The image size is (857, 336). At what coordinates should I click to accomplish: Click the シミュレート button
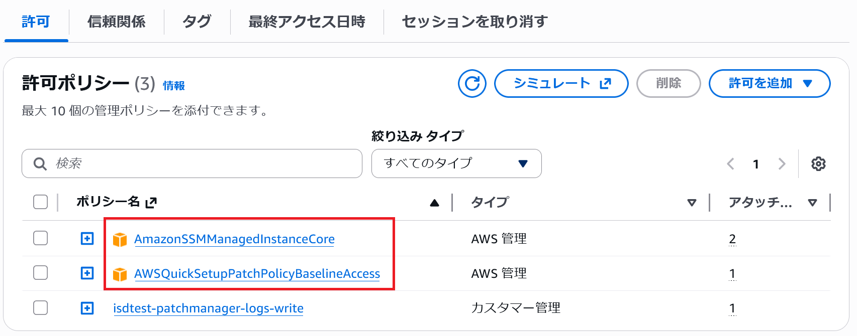tap(561, 83)
